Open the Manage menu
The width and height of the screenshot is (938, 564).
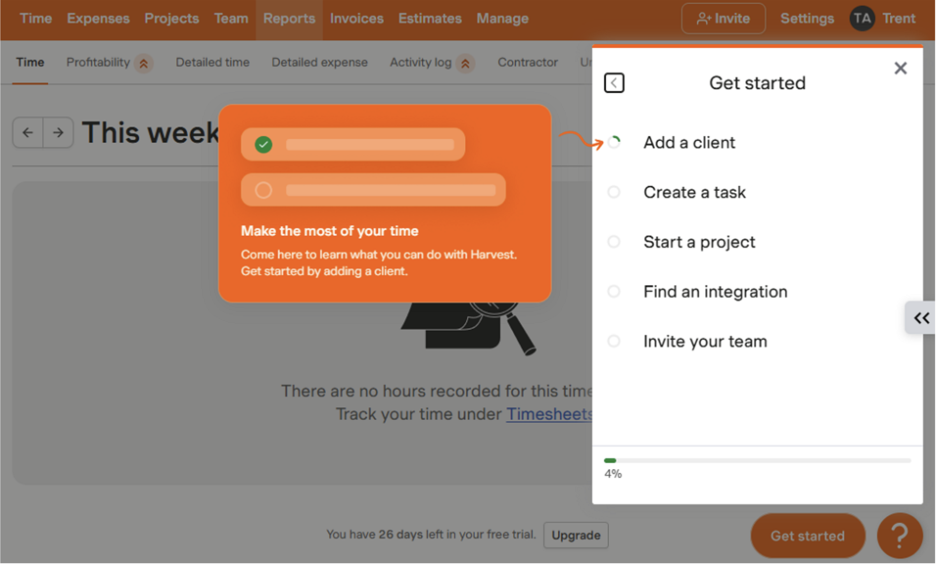click(502, 18)
